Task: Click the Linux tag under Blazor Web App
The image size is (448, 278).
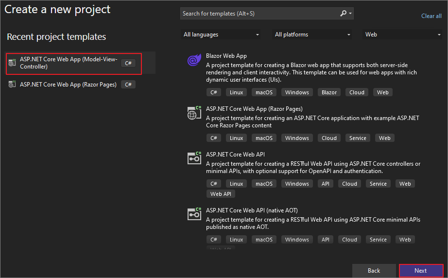Action: click(236, 92)
